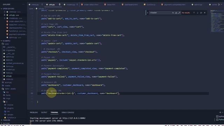This screenshot has width=224, height=126.
Task: Open tests.py in the core folder
Action: 9,73
